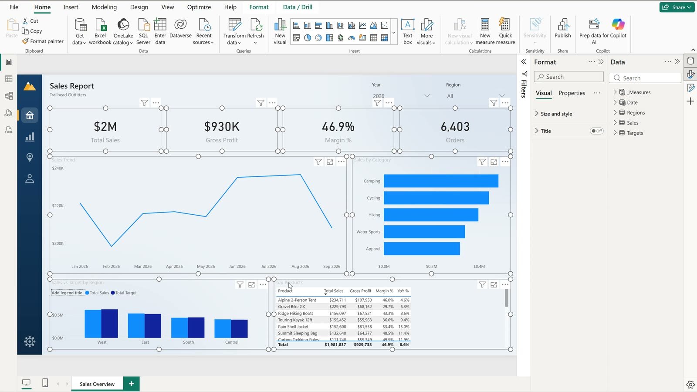Add a new report page

131,384
